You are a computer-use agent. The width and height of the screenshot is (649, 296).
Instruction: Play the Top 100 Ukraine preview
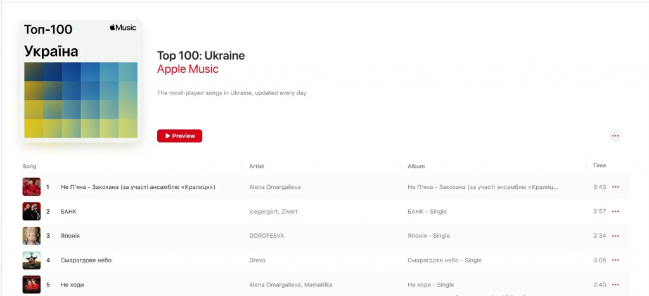(x=179, y=136)
